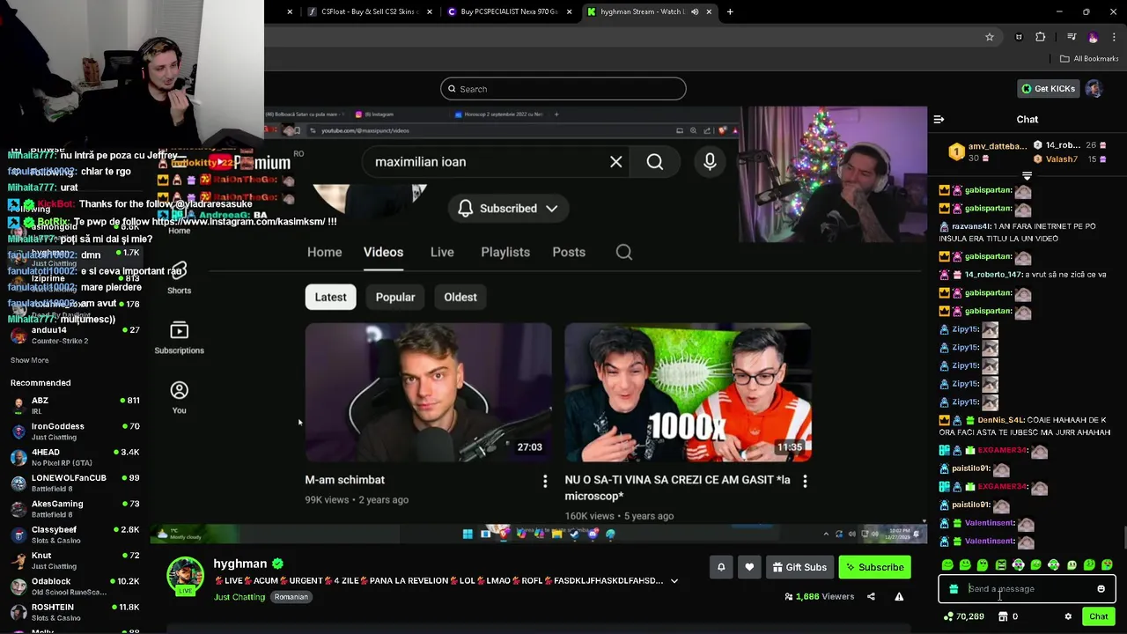Open the M-am schimbat video thumbnail

coord(429,393)
